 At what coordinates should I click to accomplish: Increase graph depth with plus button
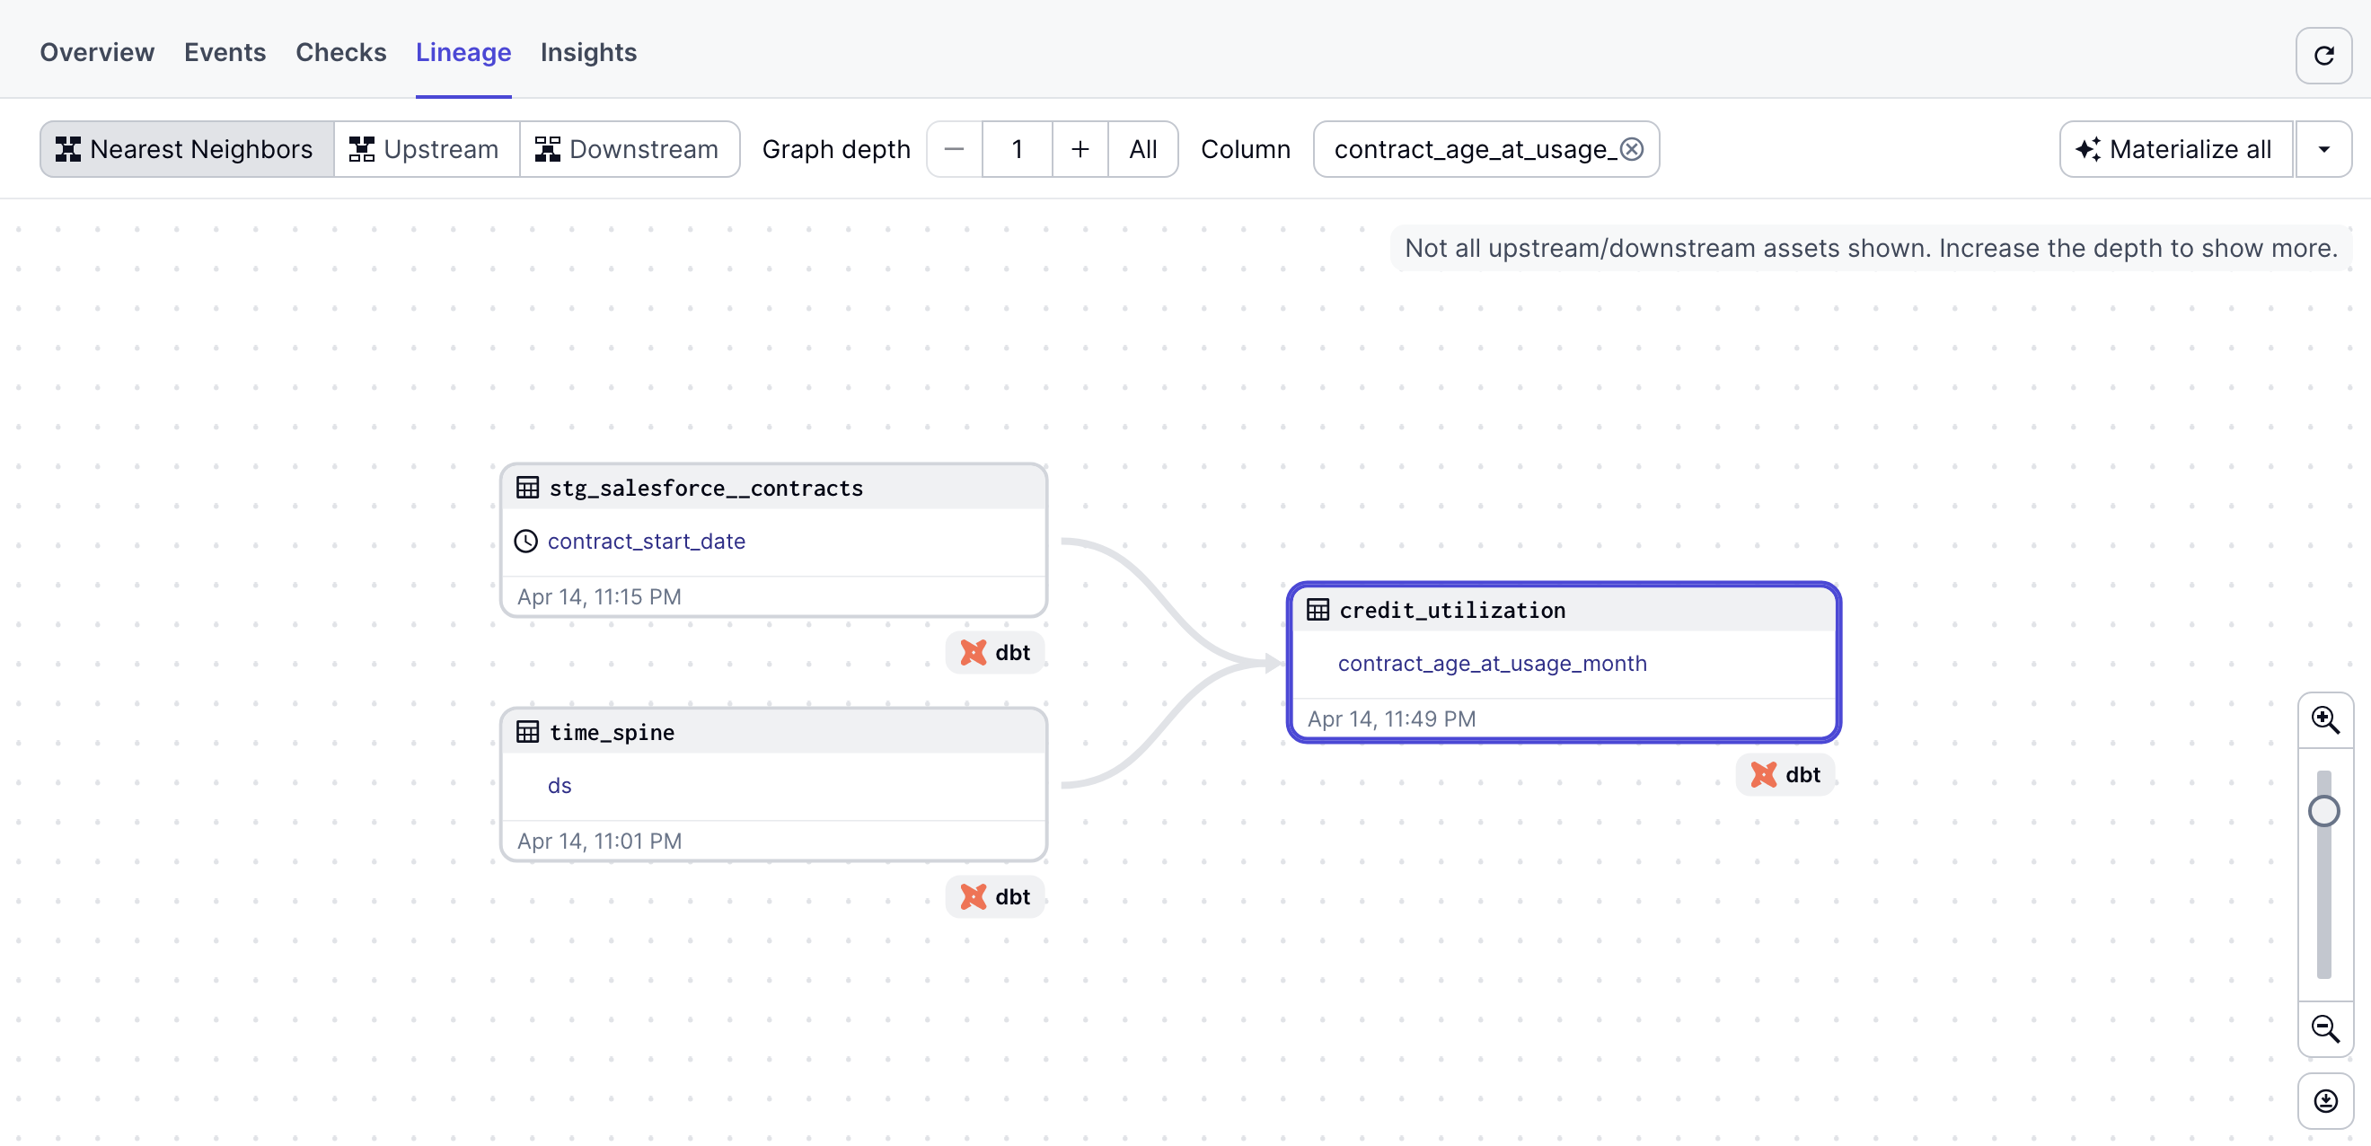(1079, 148)
